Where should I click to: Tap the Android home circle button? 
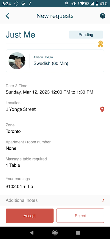pos(55,233)
